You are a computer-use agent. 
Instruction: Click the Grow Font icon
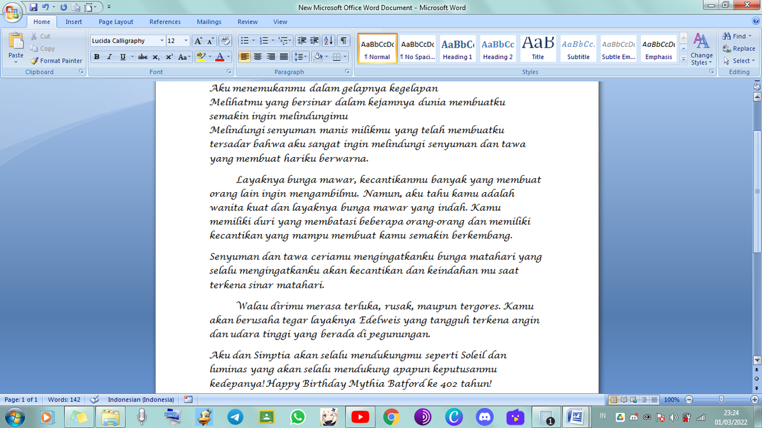(x=198, y=41)
